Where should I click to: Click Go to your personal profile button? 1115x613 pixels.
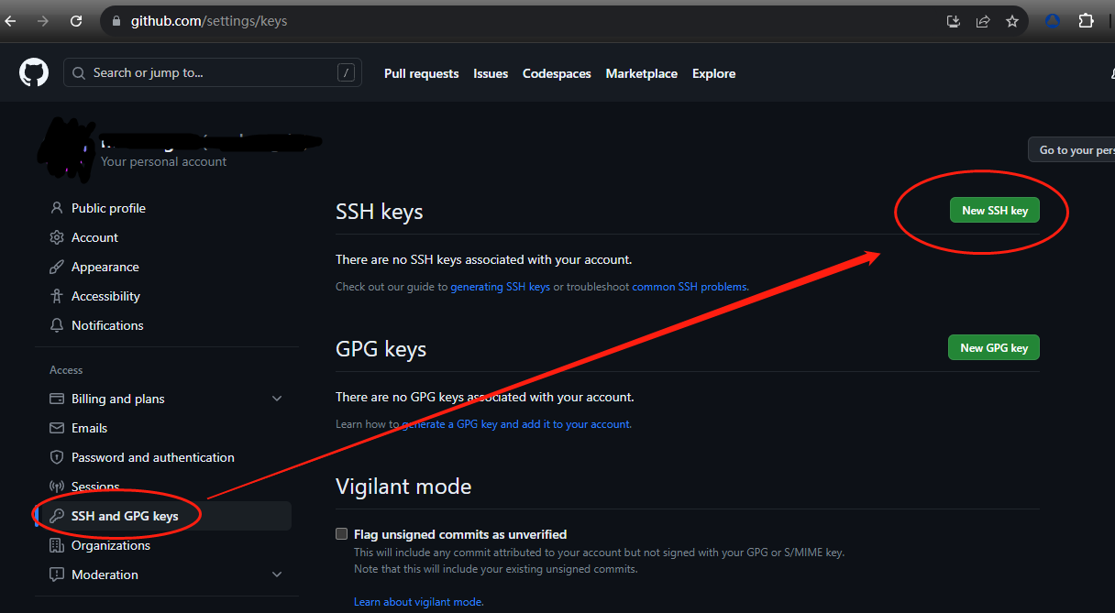pos(1072,149)
